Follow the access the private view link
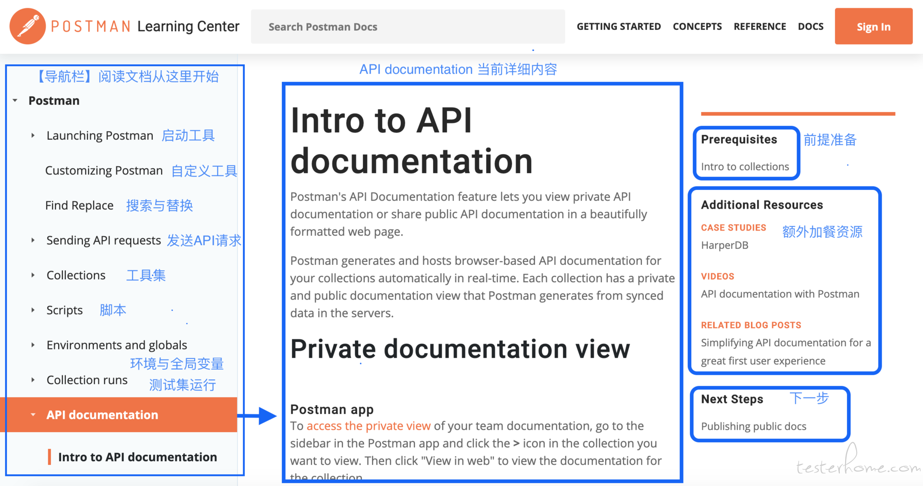Image resolution: width=923 pixels, height=486 pixels. pyautogui.click(x=368, y=426)
